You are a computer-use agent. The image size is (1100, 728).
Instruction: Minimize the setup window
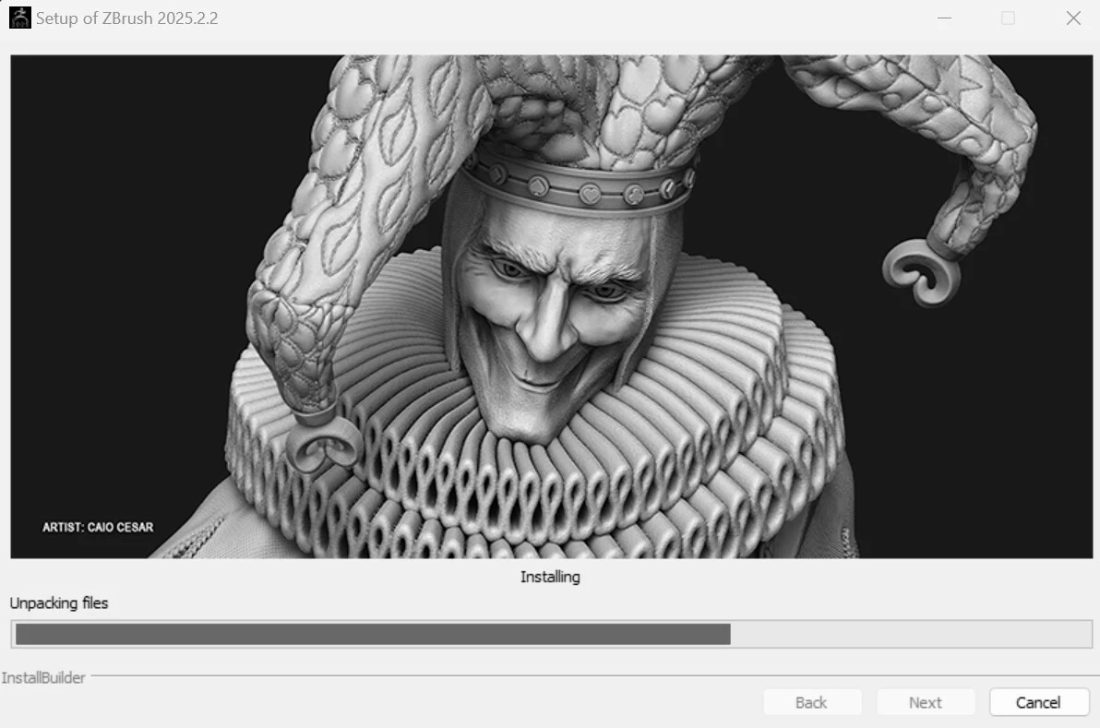944,18
